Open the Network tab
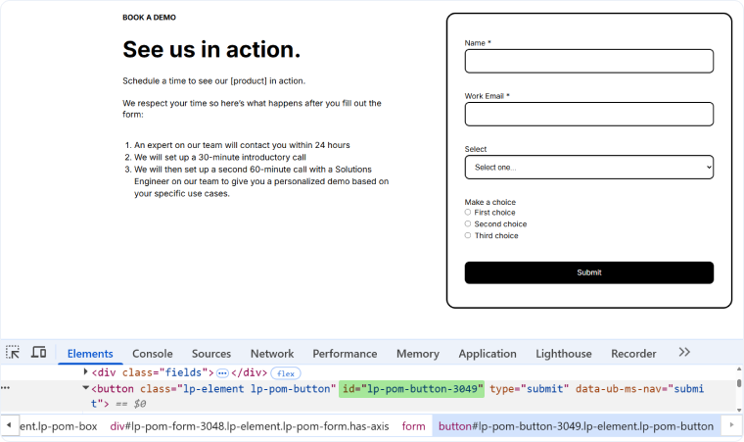Image resolution: width=744 pixels, height=442 pixels. pos(272,354)
